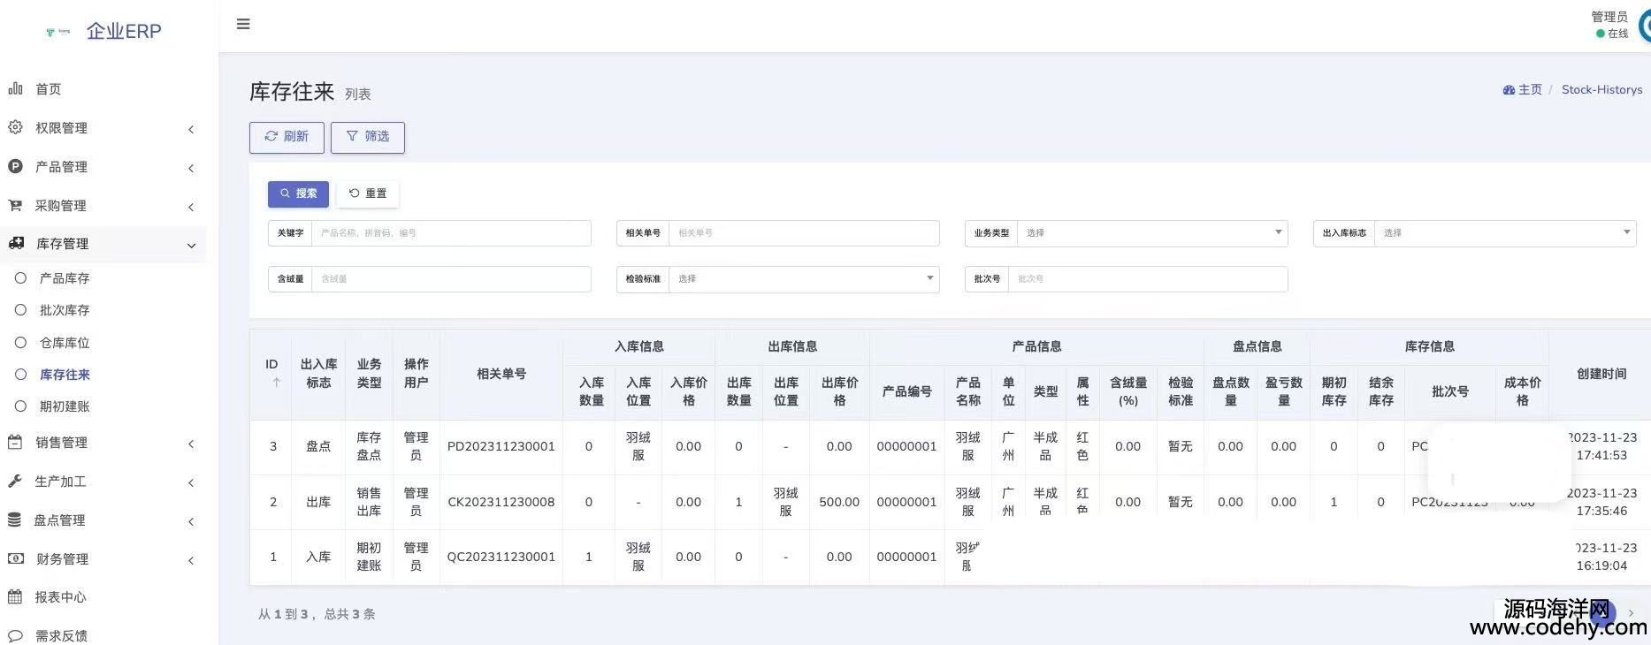Select 仓库库位 submenu item
Screen dimensions: 1651x645
[x=65, y=342]
